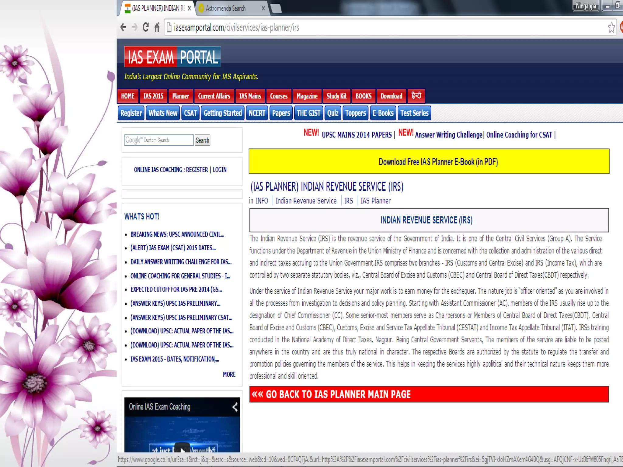This screenshot has width=623, height=467.
Task: Bookmark page with star icon
Action: pos(611,27)
